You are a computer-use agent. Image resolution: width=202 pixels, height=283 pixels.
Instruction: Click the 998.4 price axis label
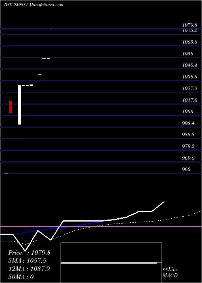click(x=188, y=123)
